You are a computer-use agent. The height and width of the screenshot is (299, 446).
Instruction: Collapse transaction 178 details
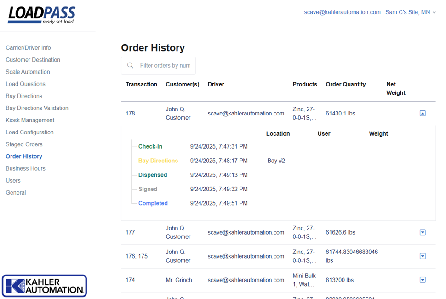click(x=423, y=114)
